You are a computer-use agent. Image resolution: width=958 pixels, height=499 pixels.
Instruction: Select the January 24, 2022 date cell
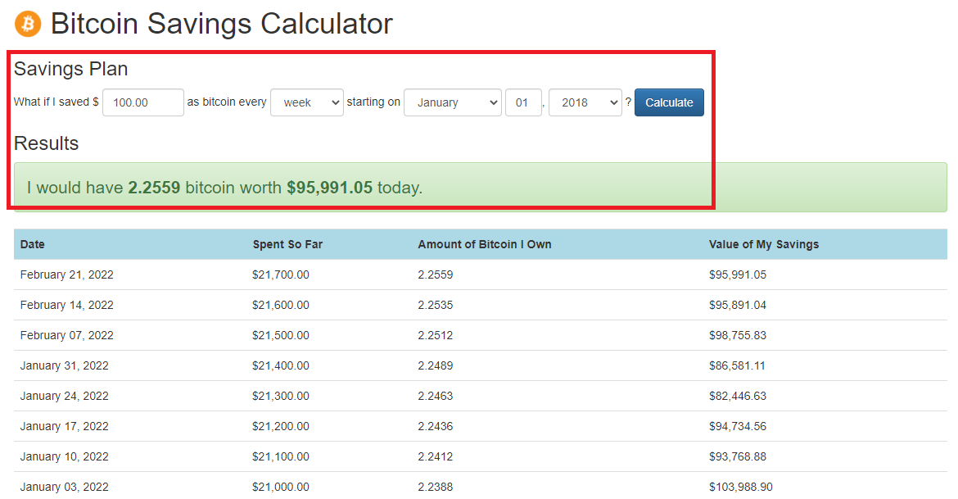point(64,396)
